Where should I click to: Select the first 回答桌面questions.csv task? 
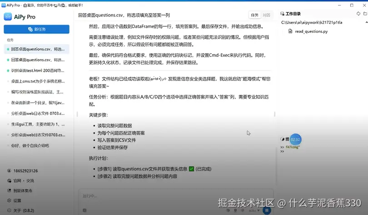point(37,49)
